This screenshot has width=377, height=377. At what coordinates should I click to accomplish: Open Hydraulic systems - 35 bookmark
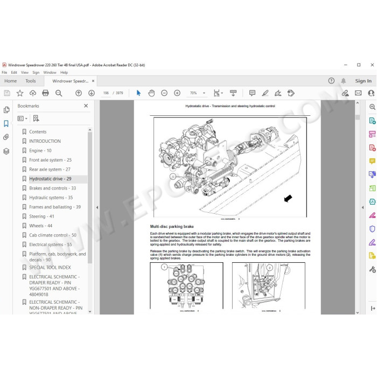click(x=51, y=198)
